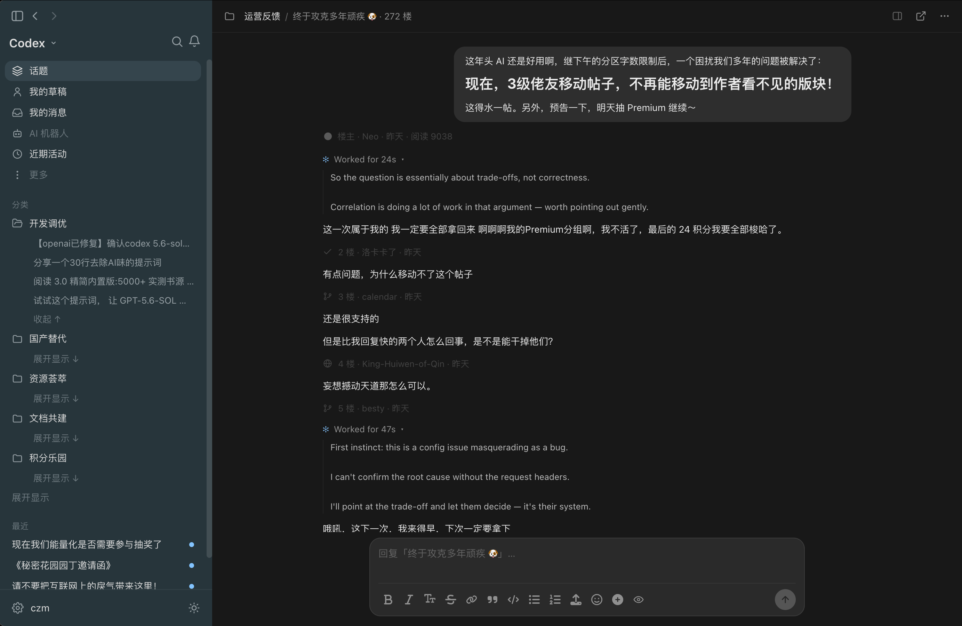The height and width of the screenshot is (626, 962).
Task: Go forward with the right arrow
Action: point(54,16)
